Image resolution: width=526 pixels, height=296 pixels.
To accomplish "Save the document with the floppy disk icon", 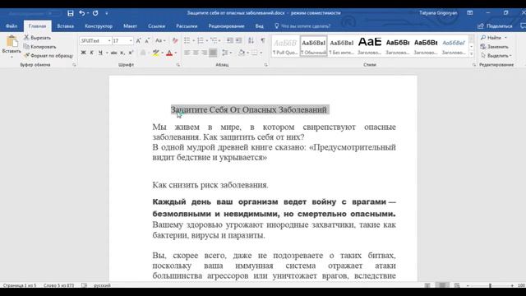I will pyautogui.click(x=71, y=13).
